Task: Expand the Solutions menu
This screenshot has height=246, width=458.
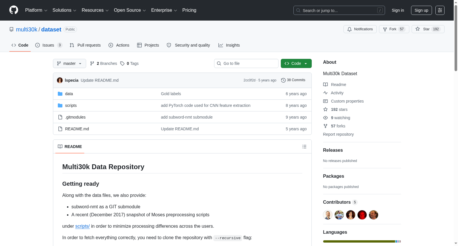Action: point(64,10)
